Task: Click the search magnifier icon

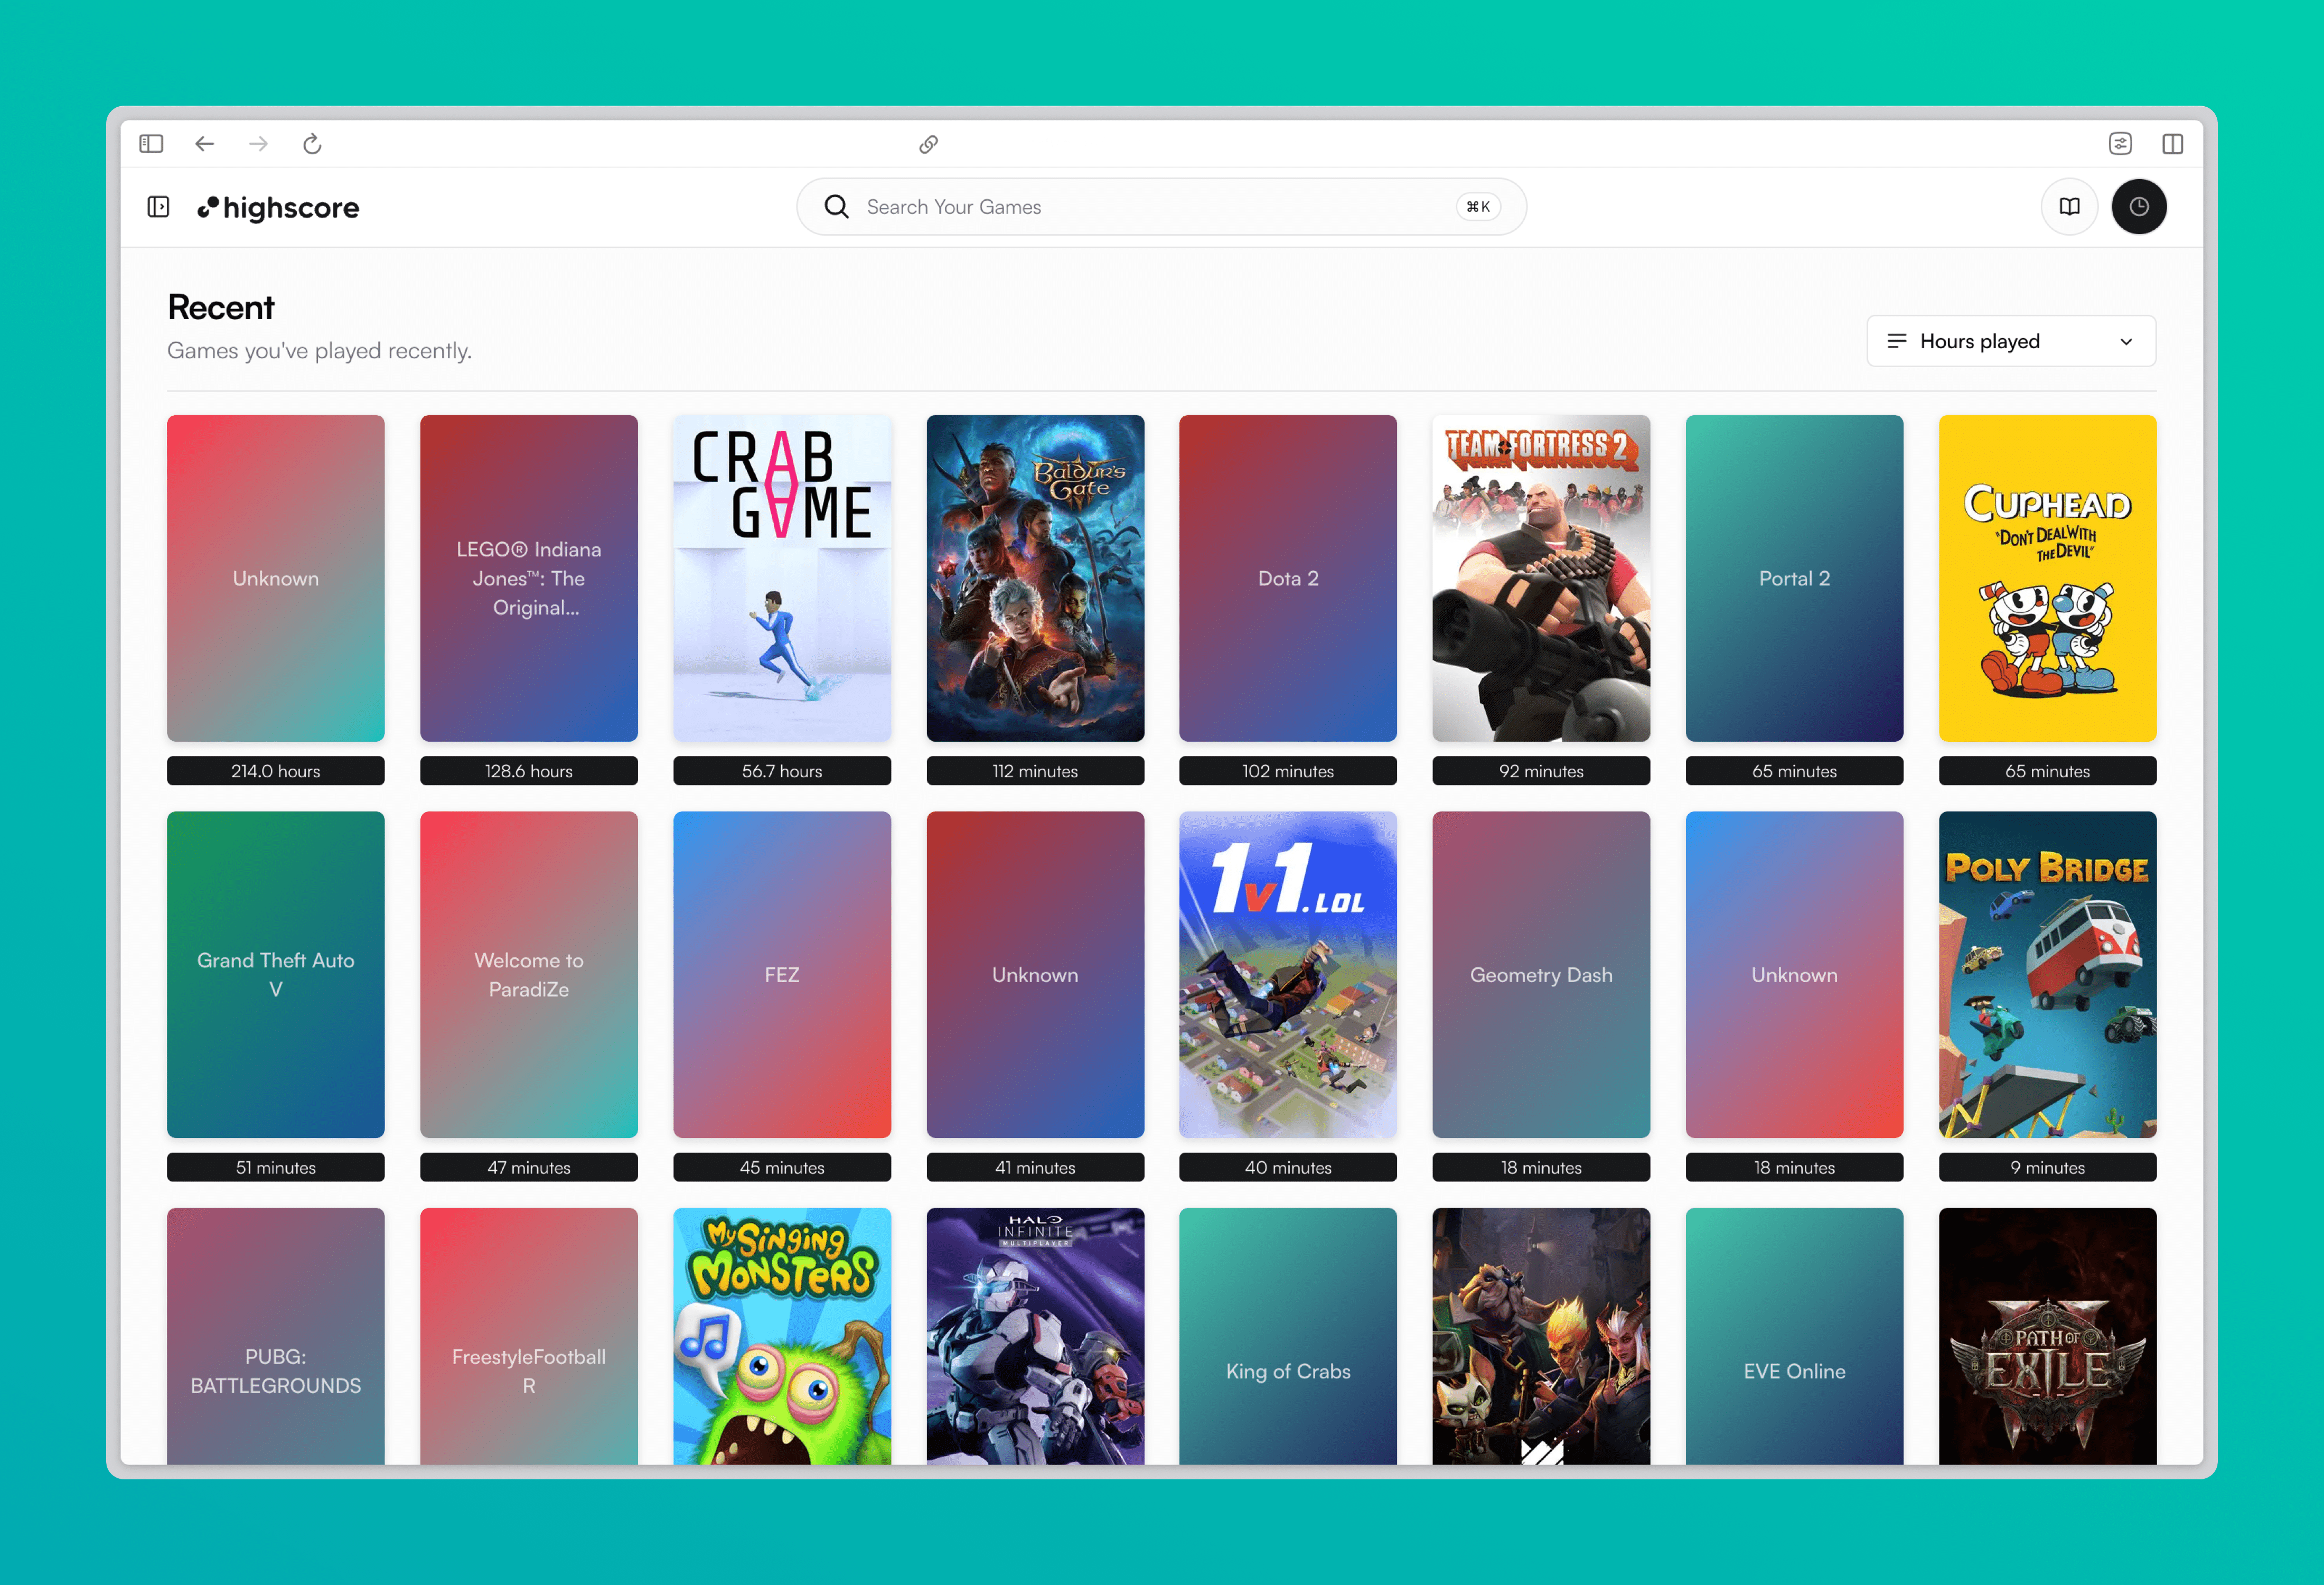Action: pos(836,207)
